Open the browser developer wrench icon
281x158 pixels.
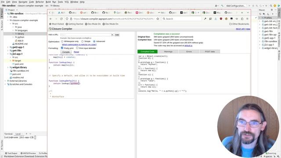205,19
